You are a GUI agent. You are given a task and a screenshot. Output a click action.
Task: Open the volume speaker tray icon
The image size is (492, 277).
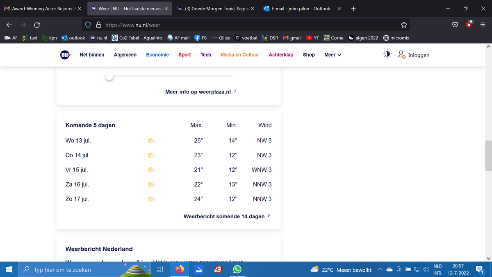point(426,270)
